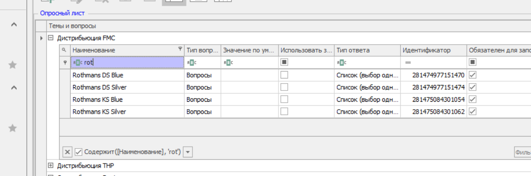Collapse the Дистрибьюция FMC group
The width and height of the screenshot is (531, 176).
point(51,38)
